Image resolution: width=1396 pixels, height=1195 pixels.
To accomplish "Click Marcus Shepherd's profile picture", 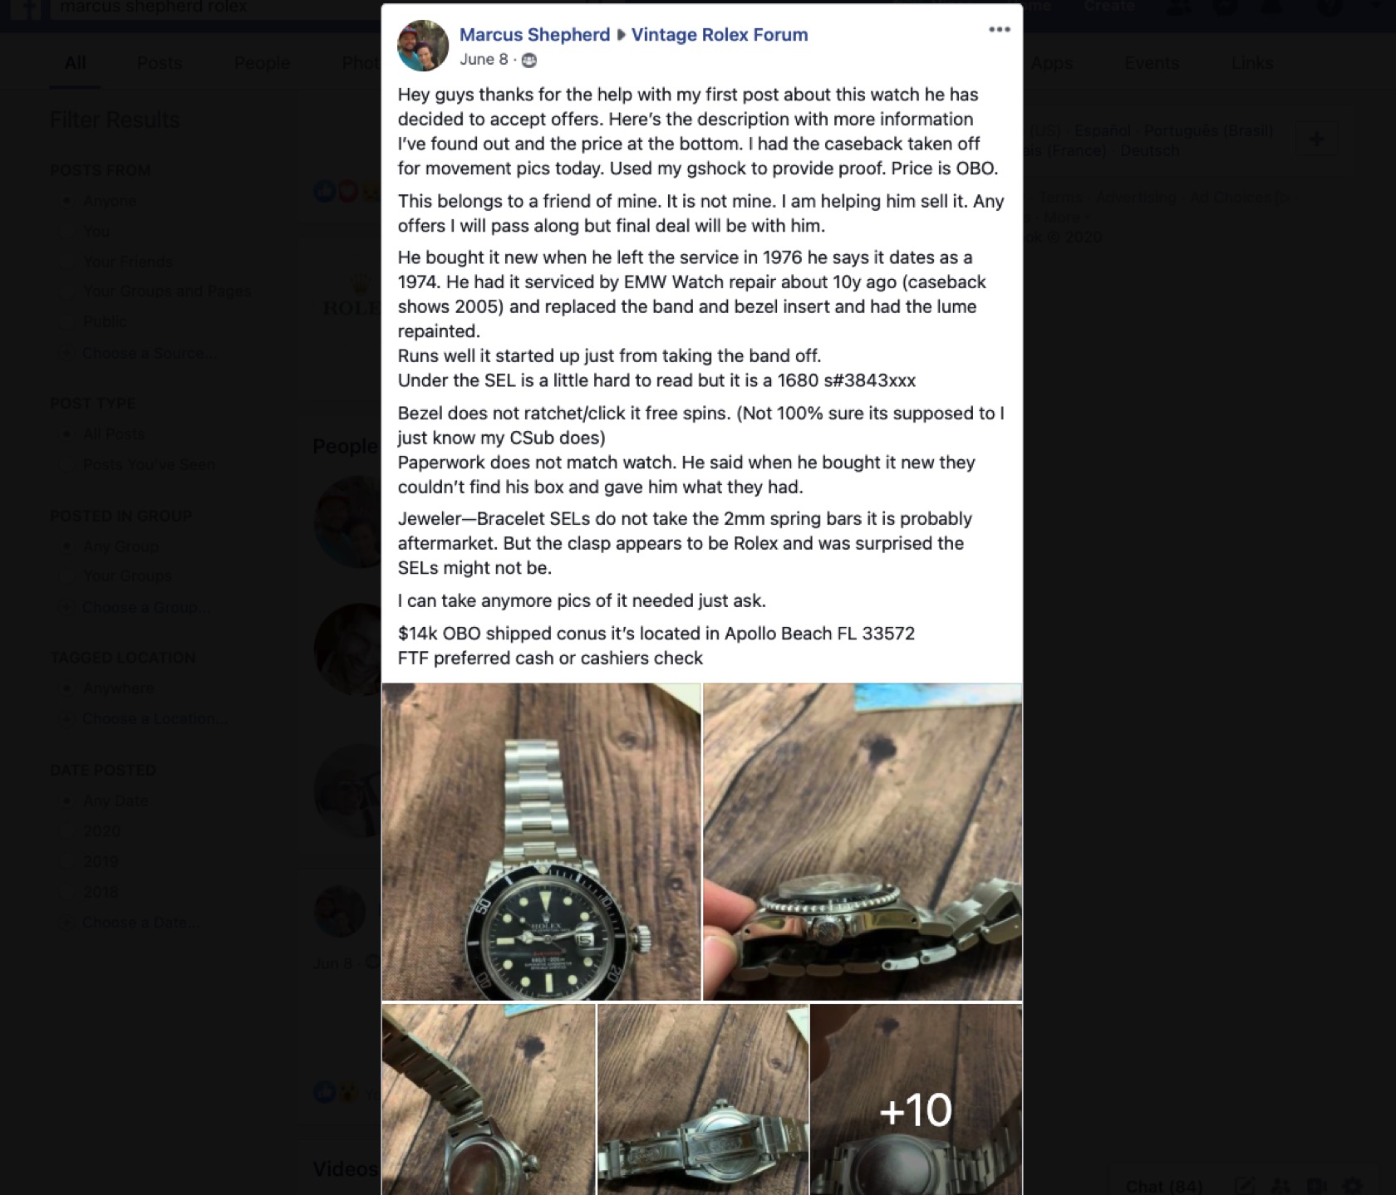I will [423, 46].
